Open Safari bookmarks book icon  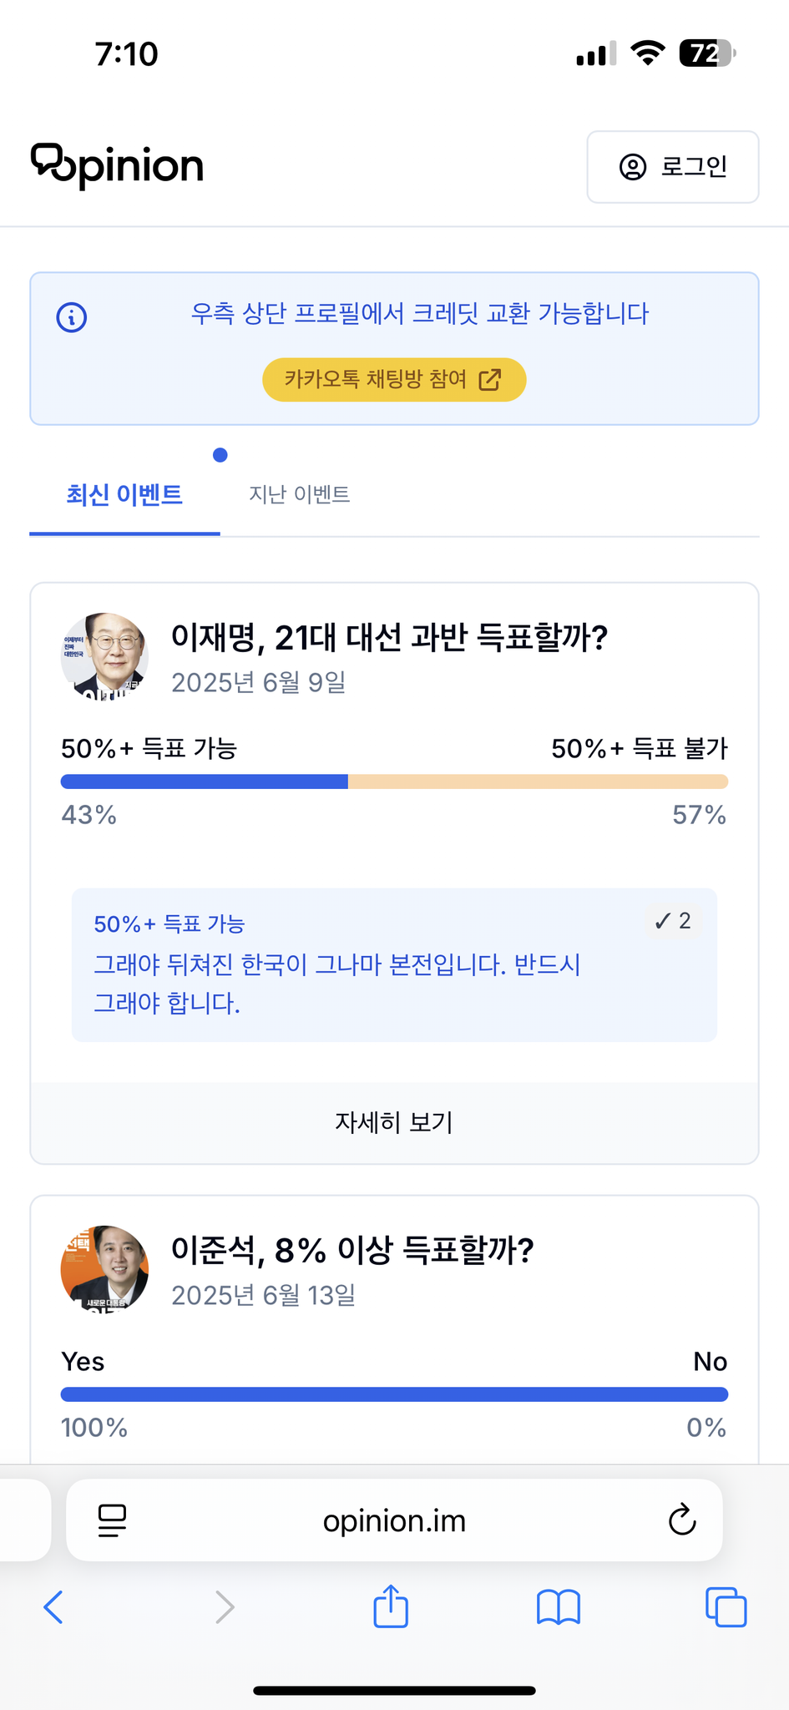(x=559, y=1607)
